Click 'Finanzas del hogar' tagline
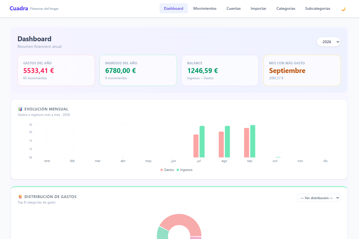Image resolution: width=359 pixels, height=239 pixels. pos(45,9)
